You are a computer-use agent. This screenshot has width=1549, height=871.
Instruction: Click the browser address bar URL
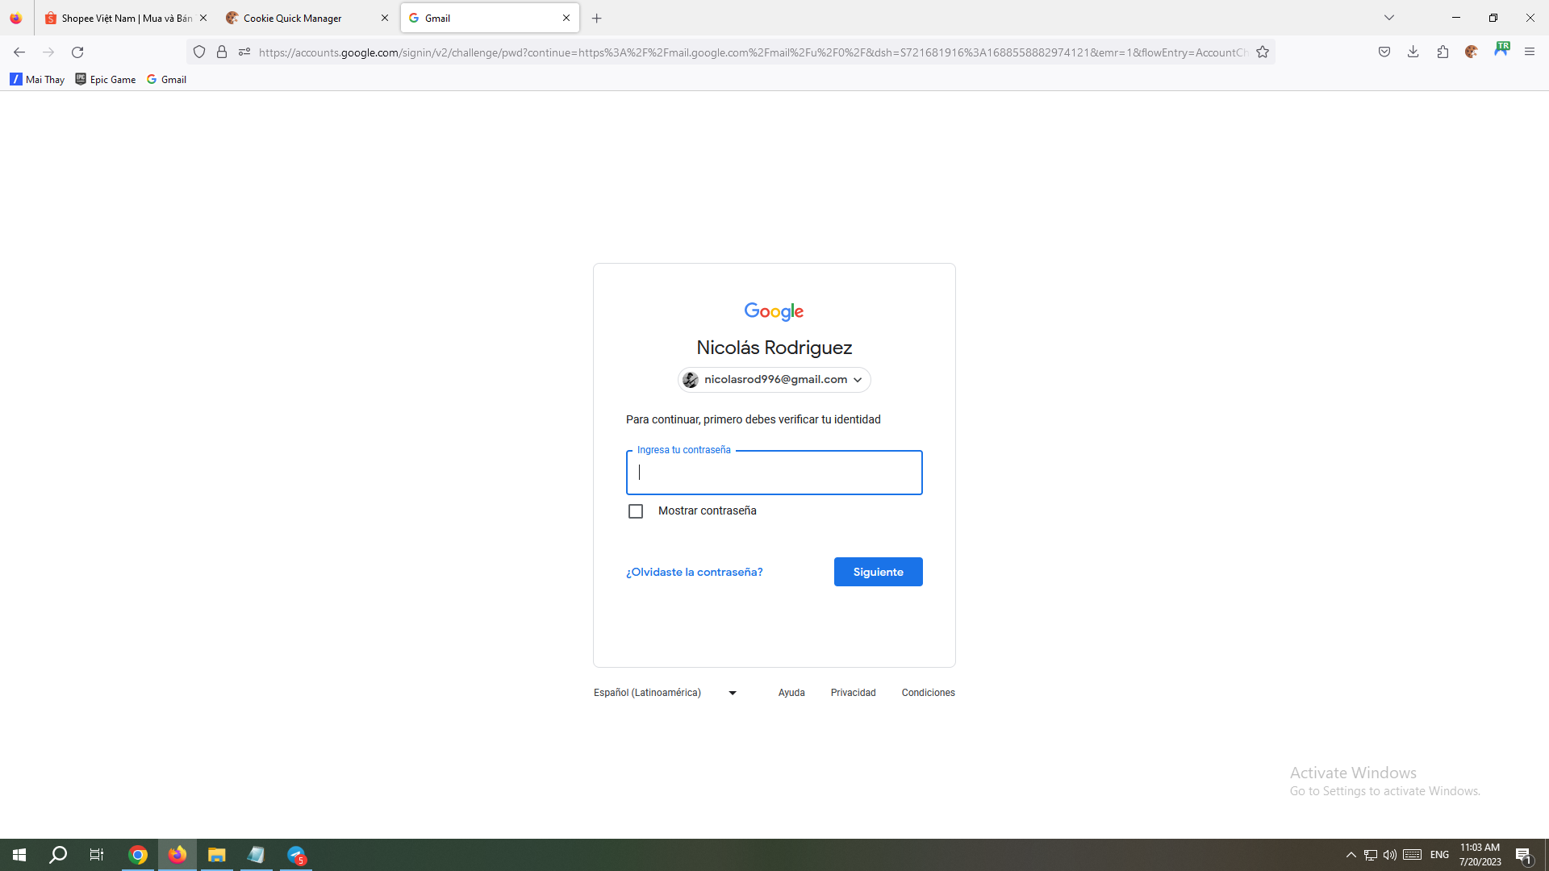752,52
